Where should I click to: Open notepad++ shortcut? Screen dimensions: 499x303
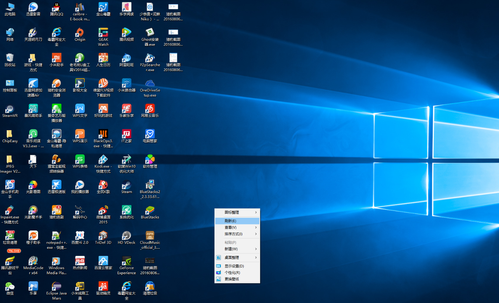click(56, 237)
